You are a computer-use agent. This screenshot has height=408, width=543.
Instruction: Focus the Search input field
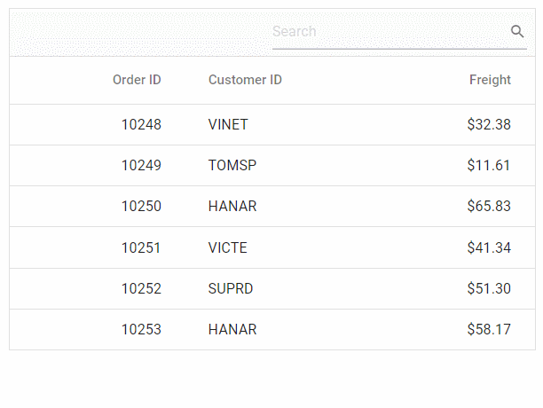389,32
